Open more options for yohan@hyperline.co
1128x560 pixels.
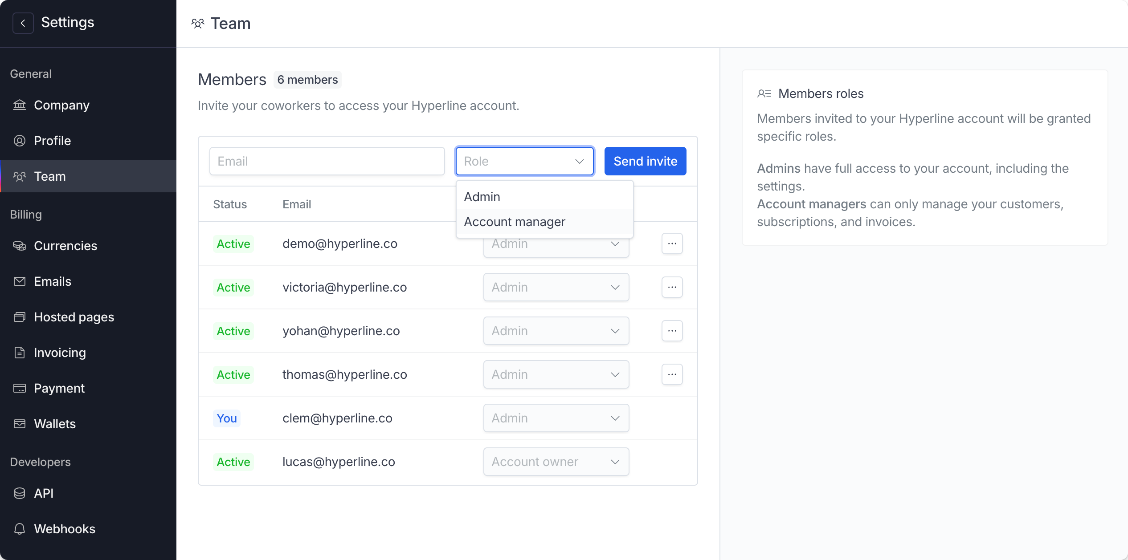tap(672, 331)
